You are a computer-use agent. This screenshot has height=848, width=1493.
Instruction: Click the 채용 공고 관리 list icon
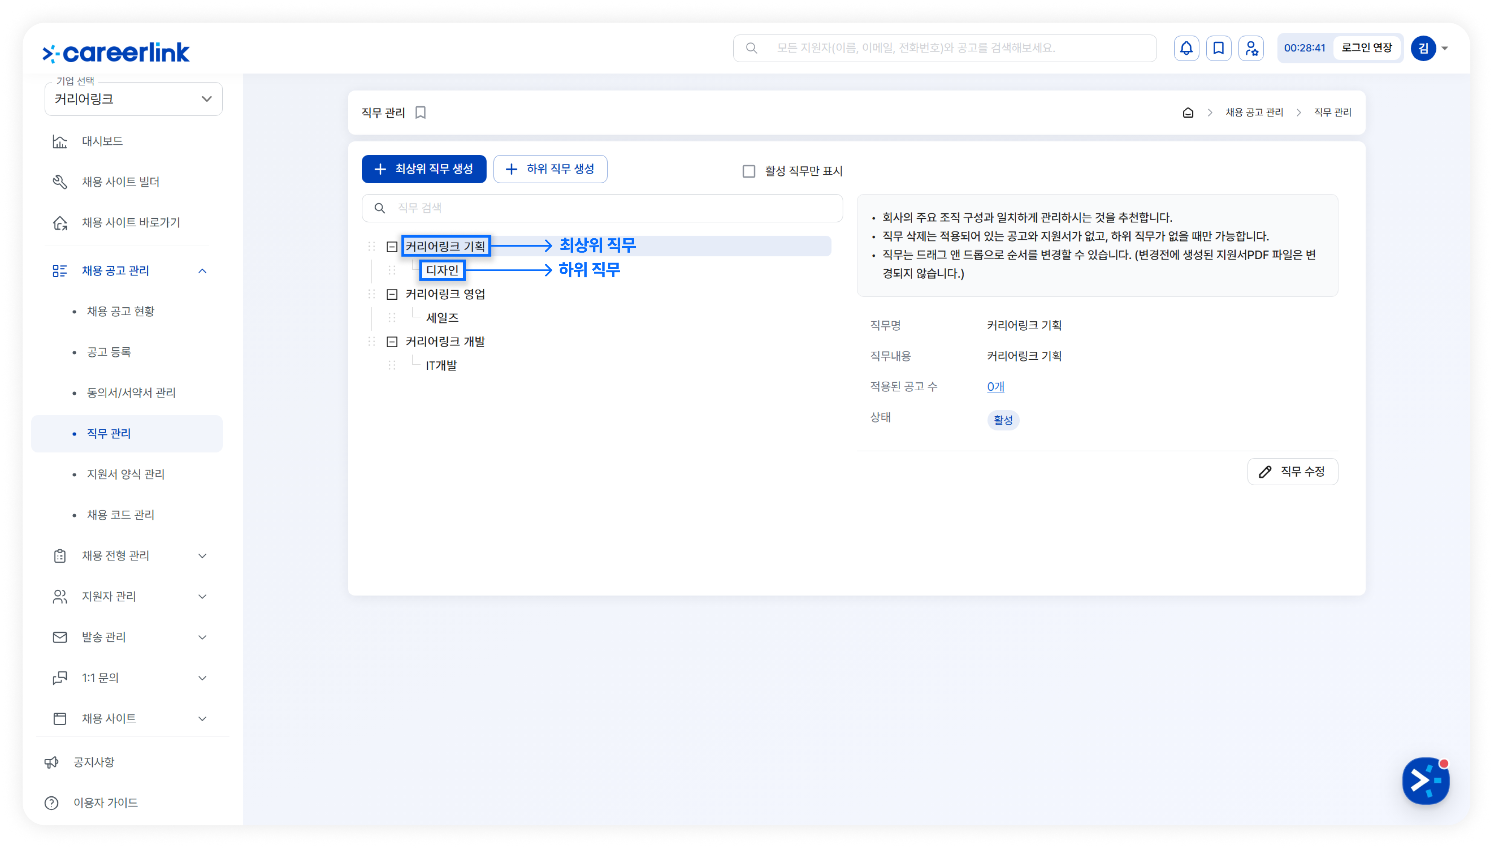pos(60,271)
